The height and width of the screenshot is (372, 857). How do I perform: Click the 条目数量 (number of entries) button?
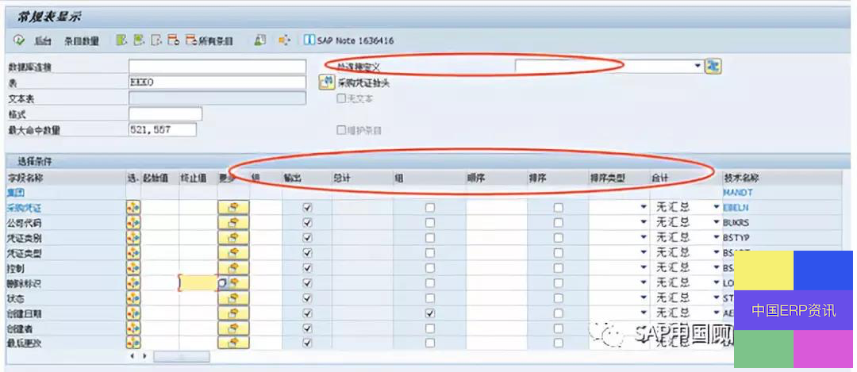pos(82,40)
